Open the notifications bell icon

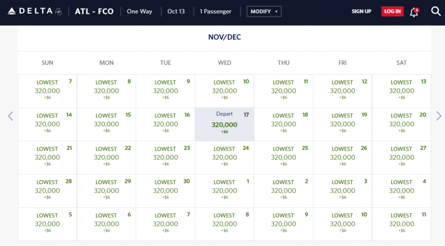[x=414, y=12]
